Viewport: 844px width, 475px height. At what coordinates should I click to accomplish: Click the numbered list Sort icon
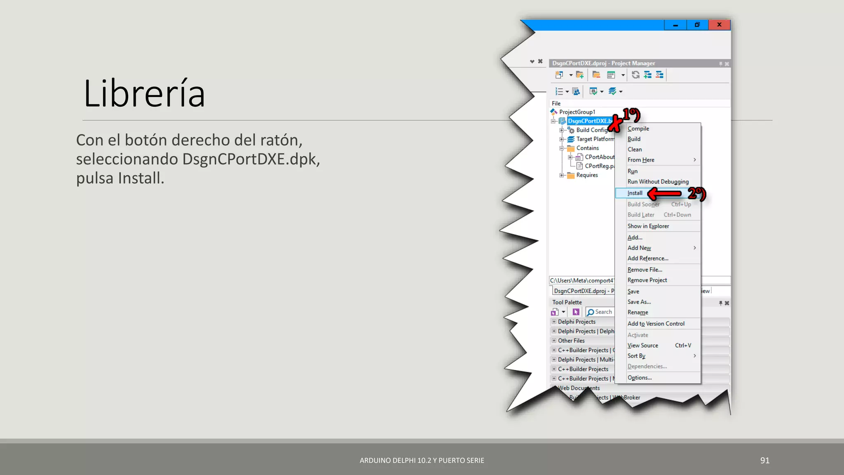pyautogui.click(x=559, y=92)
